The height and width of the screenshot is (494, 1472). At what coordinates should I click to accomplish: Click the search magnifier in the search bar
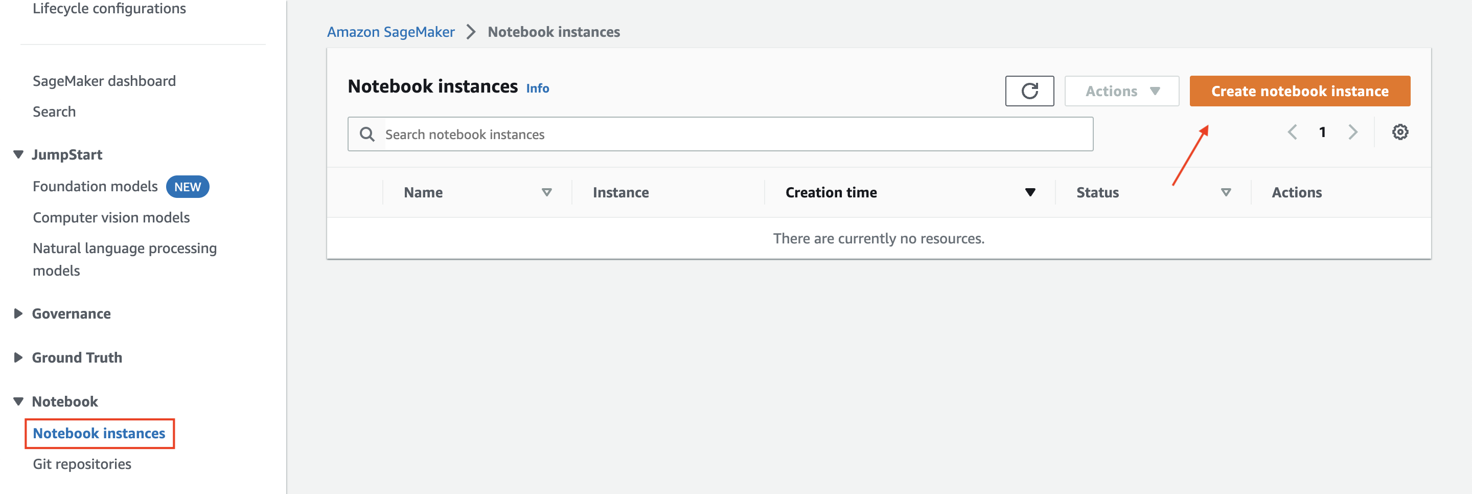coord(367,133)
